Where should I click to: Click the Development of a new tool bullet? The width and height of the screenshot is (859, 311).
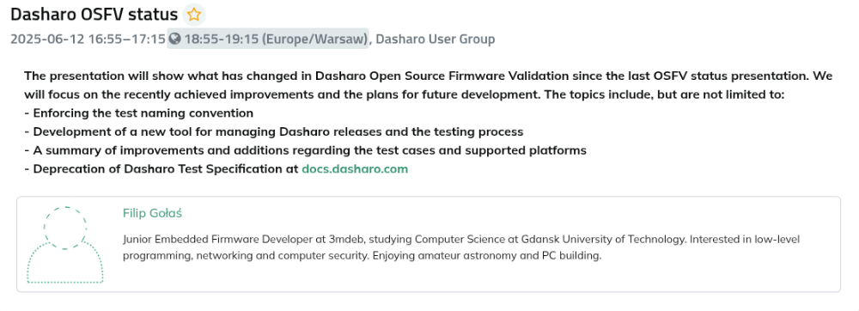[x=273, y=132]
